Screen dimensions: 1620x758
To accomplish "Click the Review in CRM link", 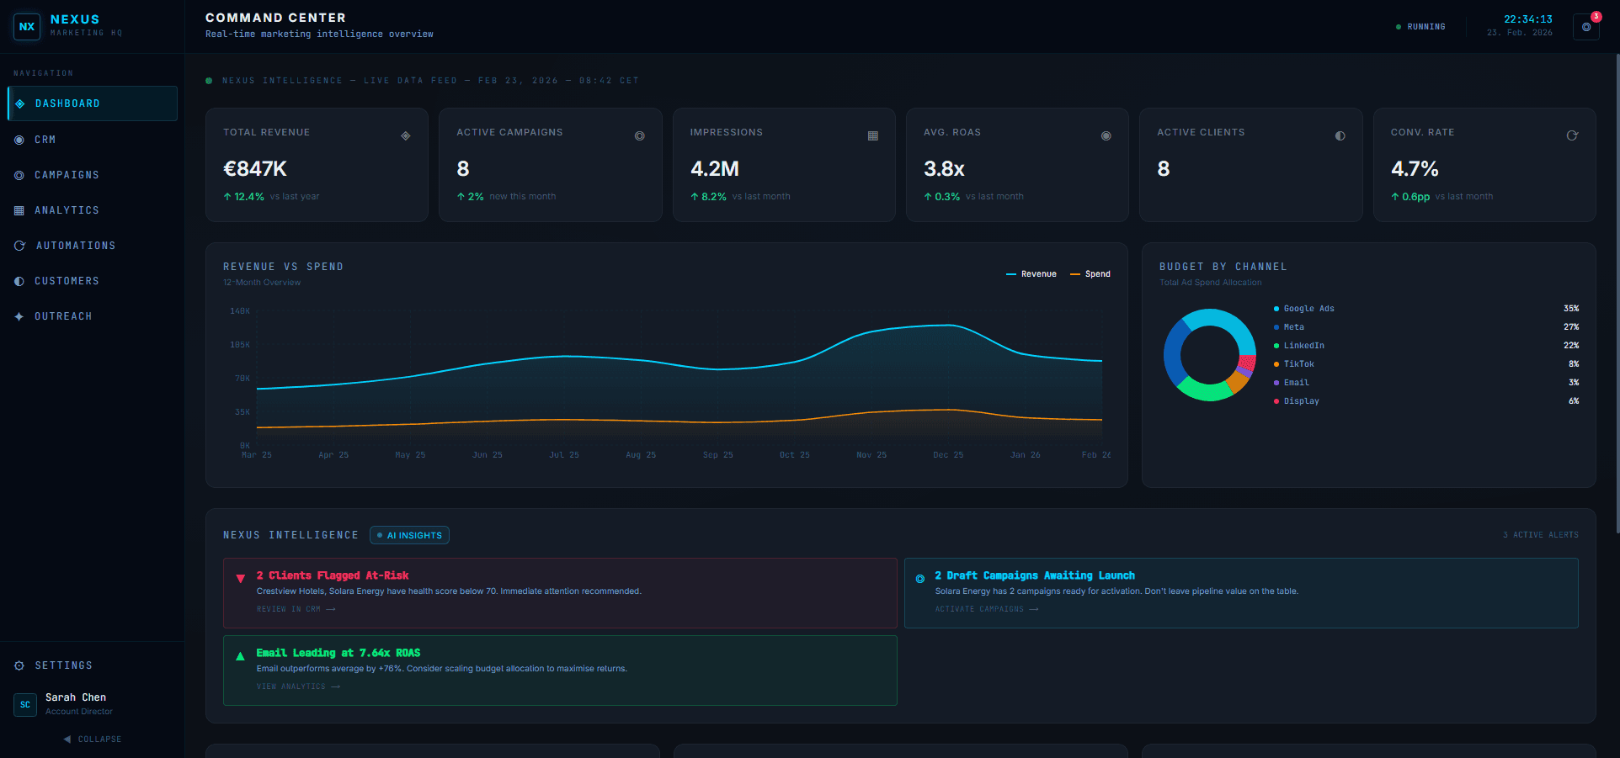I will click(296, 608).
